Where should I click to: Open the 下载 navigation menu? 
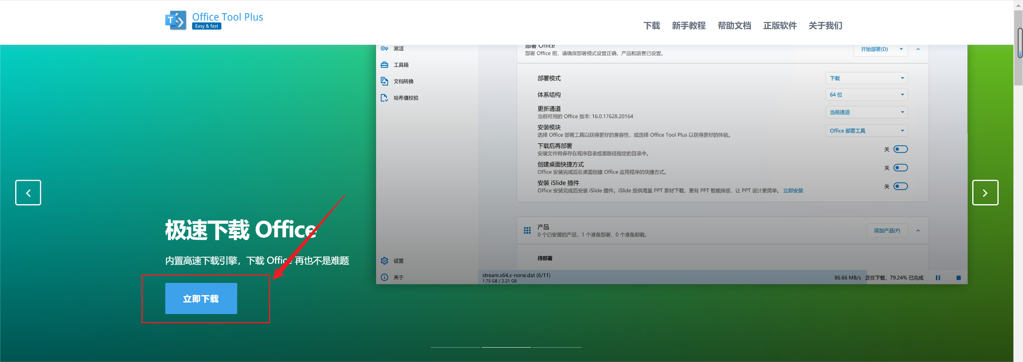(x=652, y=26)
